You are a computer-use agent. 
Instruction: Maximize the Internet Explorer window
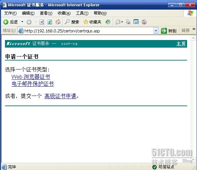(180, 5)
